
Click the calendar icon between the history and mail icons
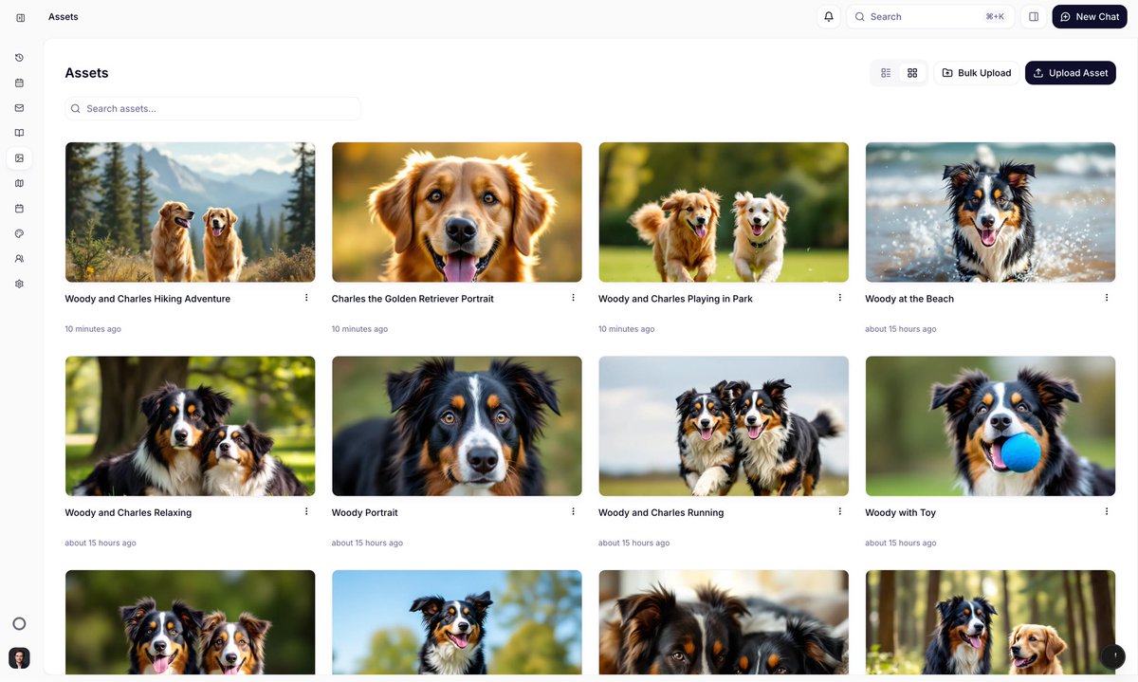pyautogui.click(x=19, y=83)
